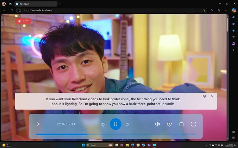Screen dimensions: 238x148
Task: Open the OneDrive cloud icon in system tray
Action: [213, 145]
